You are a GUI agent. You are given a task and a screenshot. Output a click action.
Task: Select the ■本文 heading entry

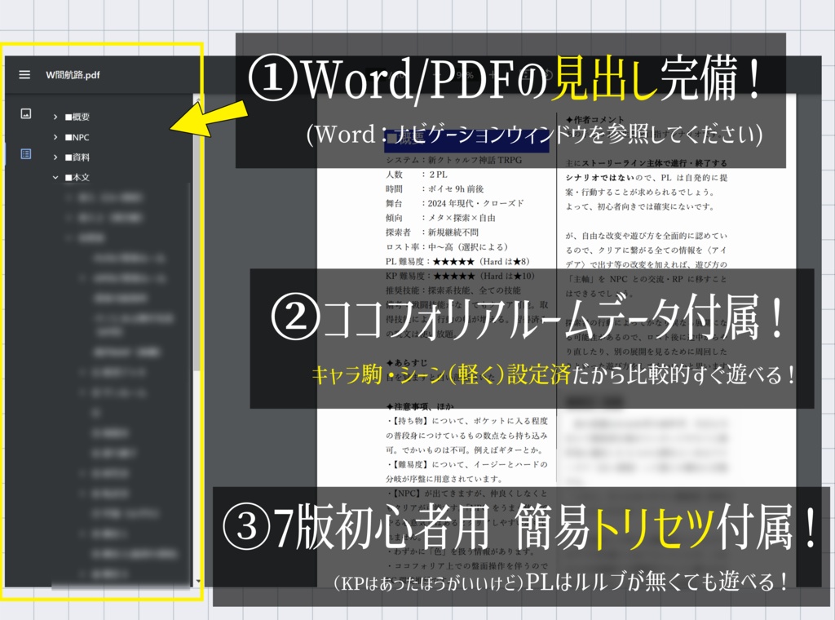[81, 177]
